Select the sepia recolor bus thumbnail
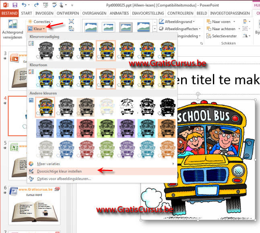 (86, 107)
